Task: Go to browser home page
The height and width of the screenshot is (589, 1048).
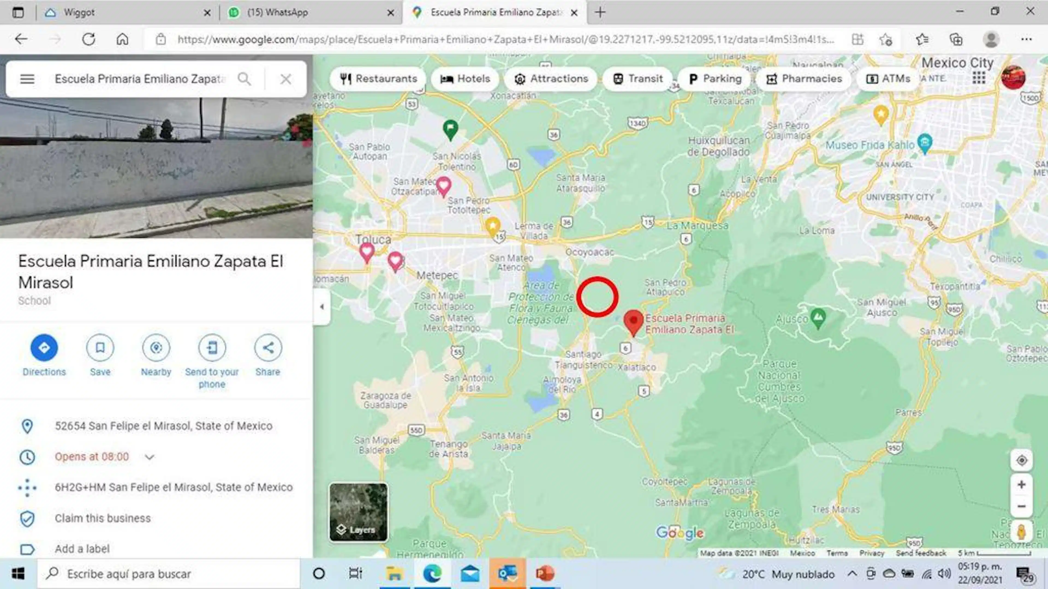Action: tap(123, 40)
